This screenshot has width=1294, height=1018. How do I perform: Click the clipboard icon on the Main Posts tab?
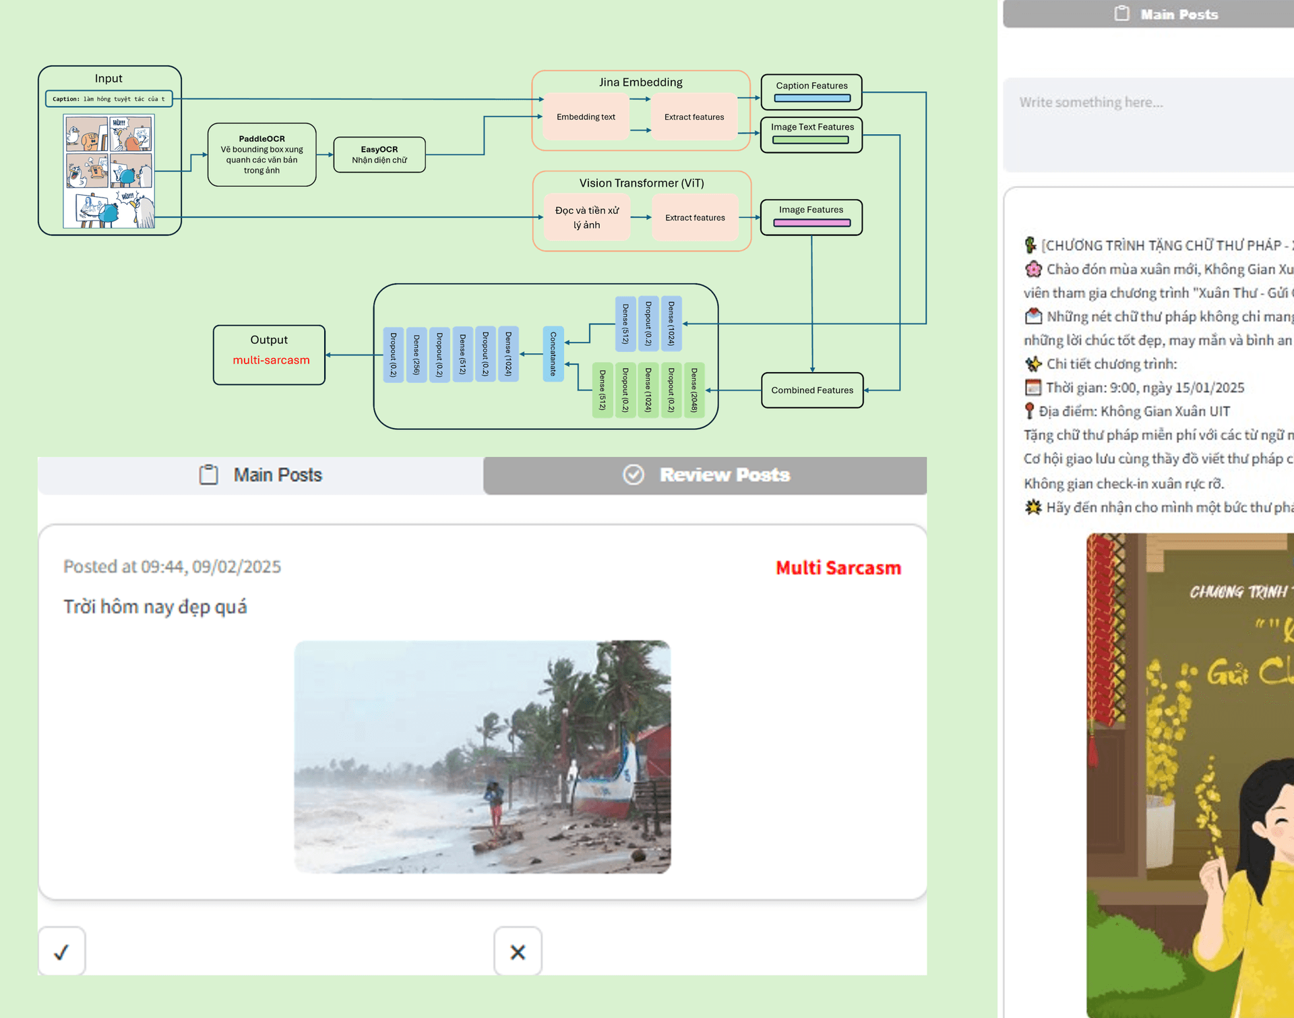(209, 475)
